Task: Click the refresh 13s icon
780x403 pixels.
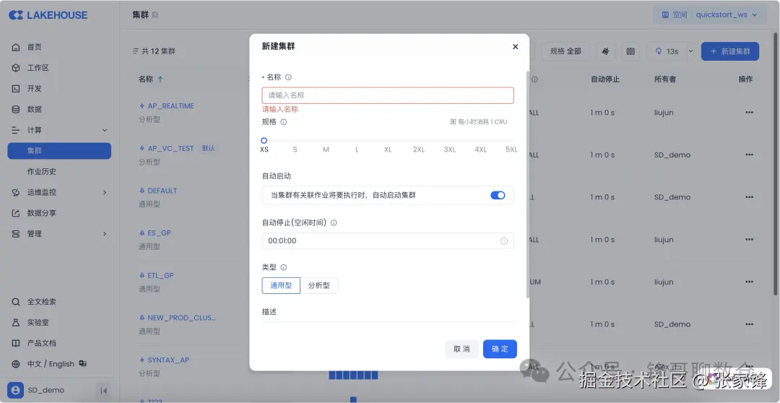Action: click(x=659, y=51)
